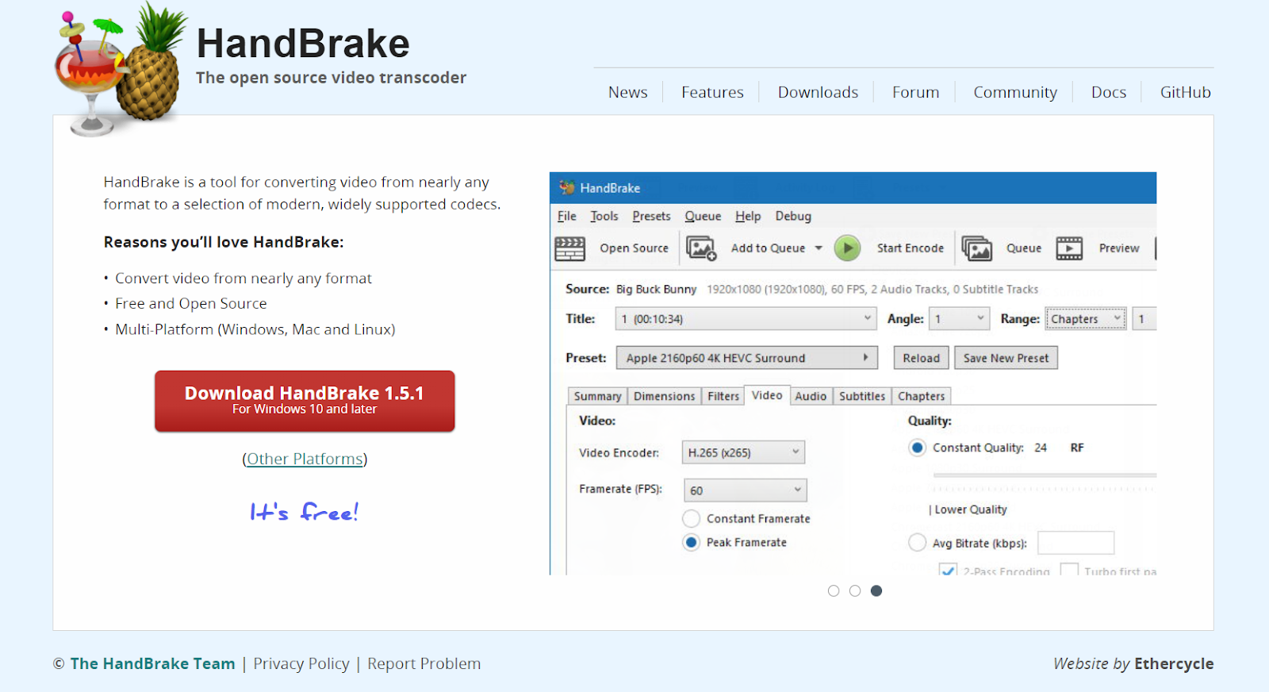Select the Constant Quality radio button

click(917, 448)
